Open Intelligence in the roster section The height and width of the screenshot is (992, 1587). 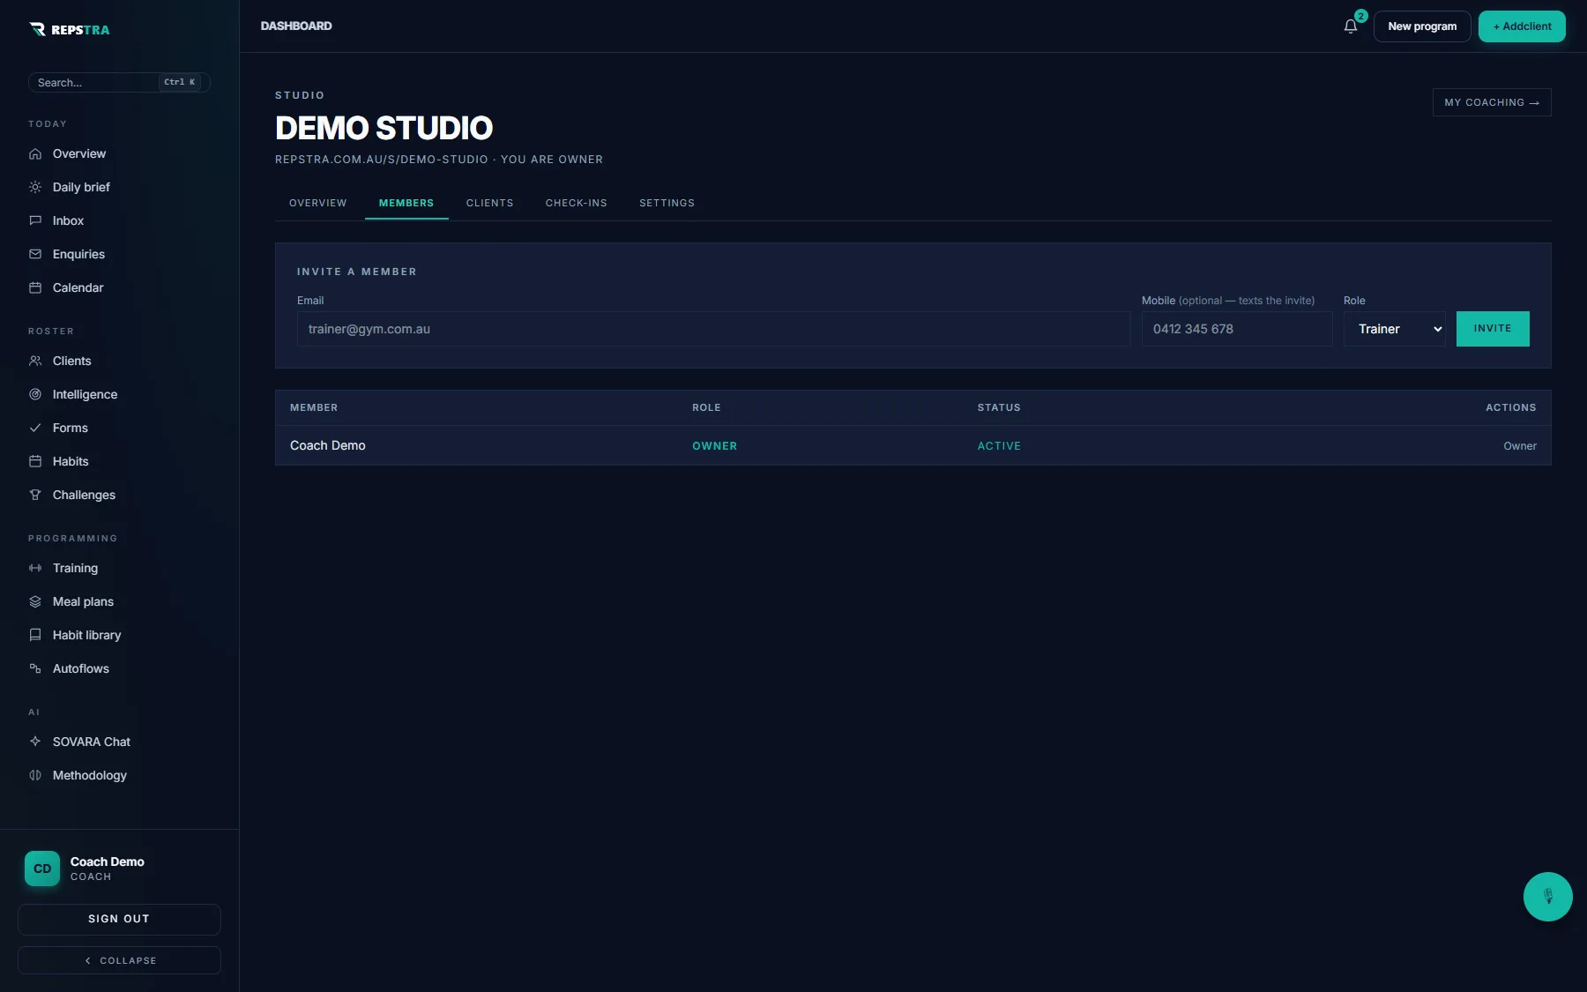pos(85,394)
